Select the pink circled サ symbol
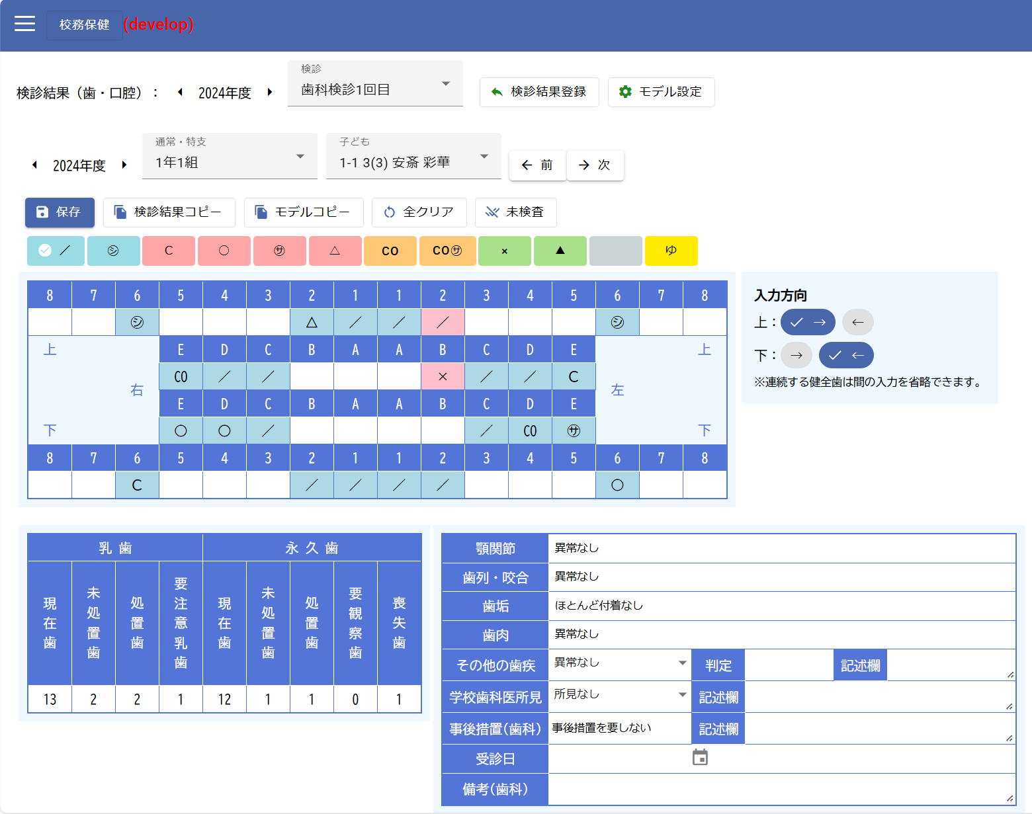The width and height of the screenshot is (1032, 814). pos(280,251)
